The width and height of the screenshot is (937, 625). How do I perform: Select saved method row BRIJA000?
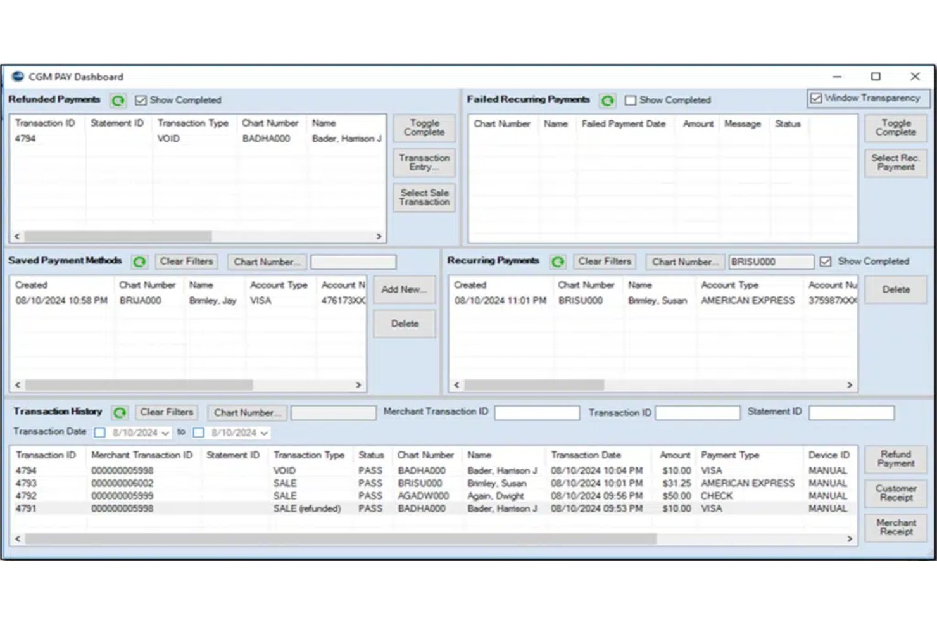188,301
